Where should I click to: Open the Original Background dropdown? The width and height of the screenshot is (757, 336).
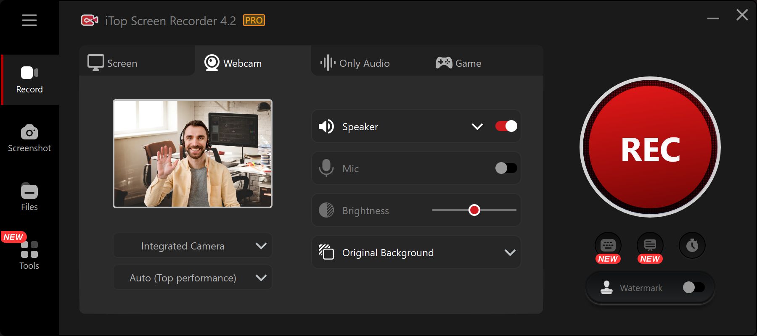coord(416,252)
